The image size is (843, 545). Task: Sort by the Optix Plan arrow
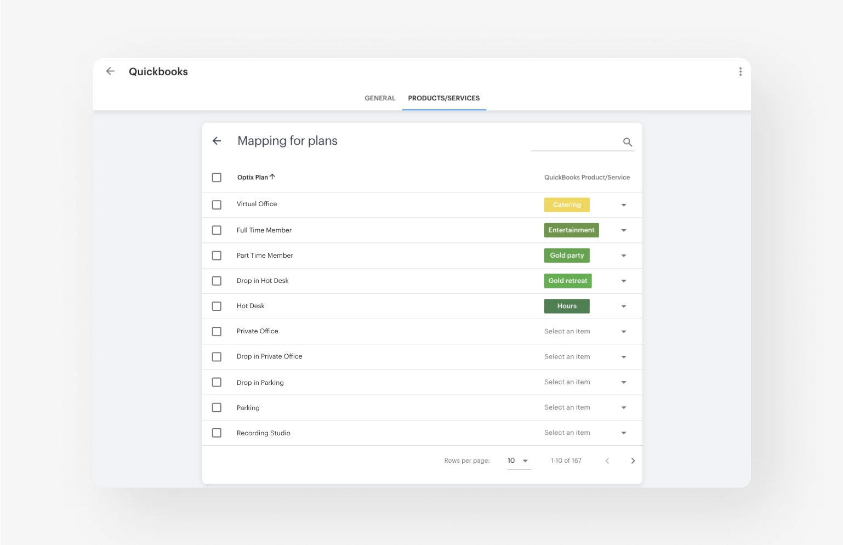272,177
